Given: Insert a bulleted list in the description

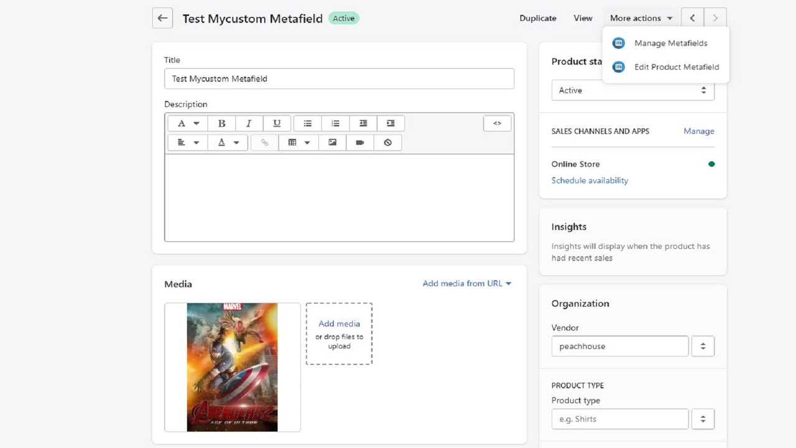Looking at the screenshot, I should pos(308,123).
